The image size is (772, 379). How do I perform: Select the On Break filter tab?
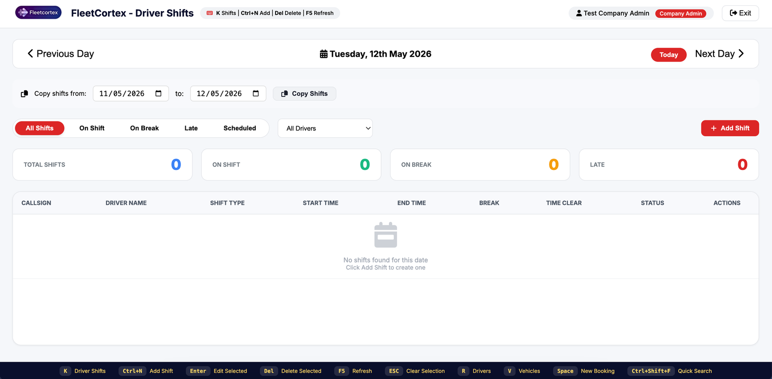tap(144, 128)
